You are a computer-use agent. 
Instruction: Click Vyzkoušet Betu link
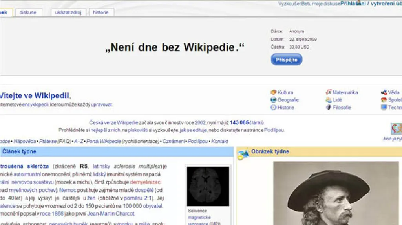click(x=294, y=4)
